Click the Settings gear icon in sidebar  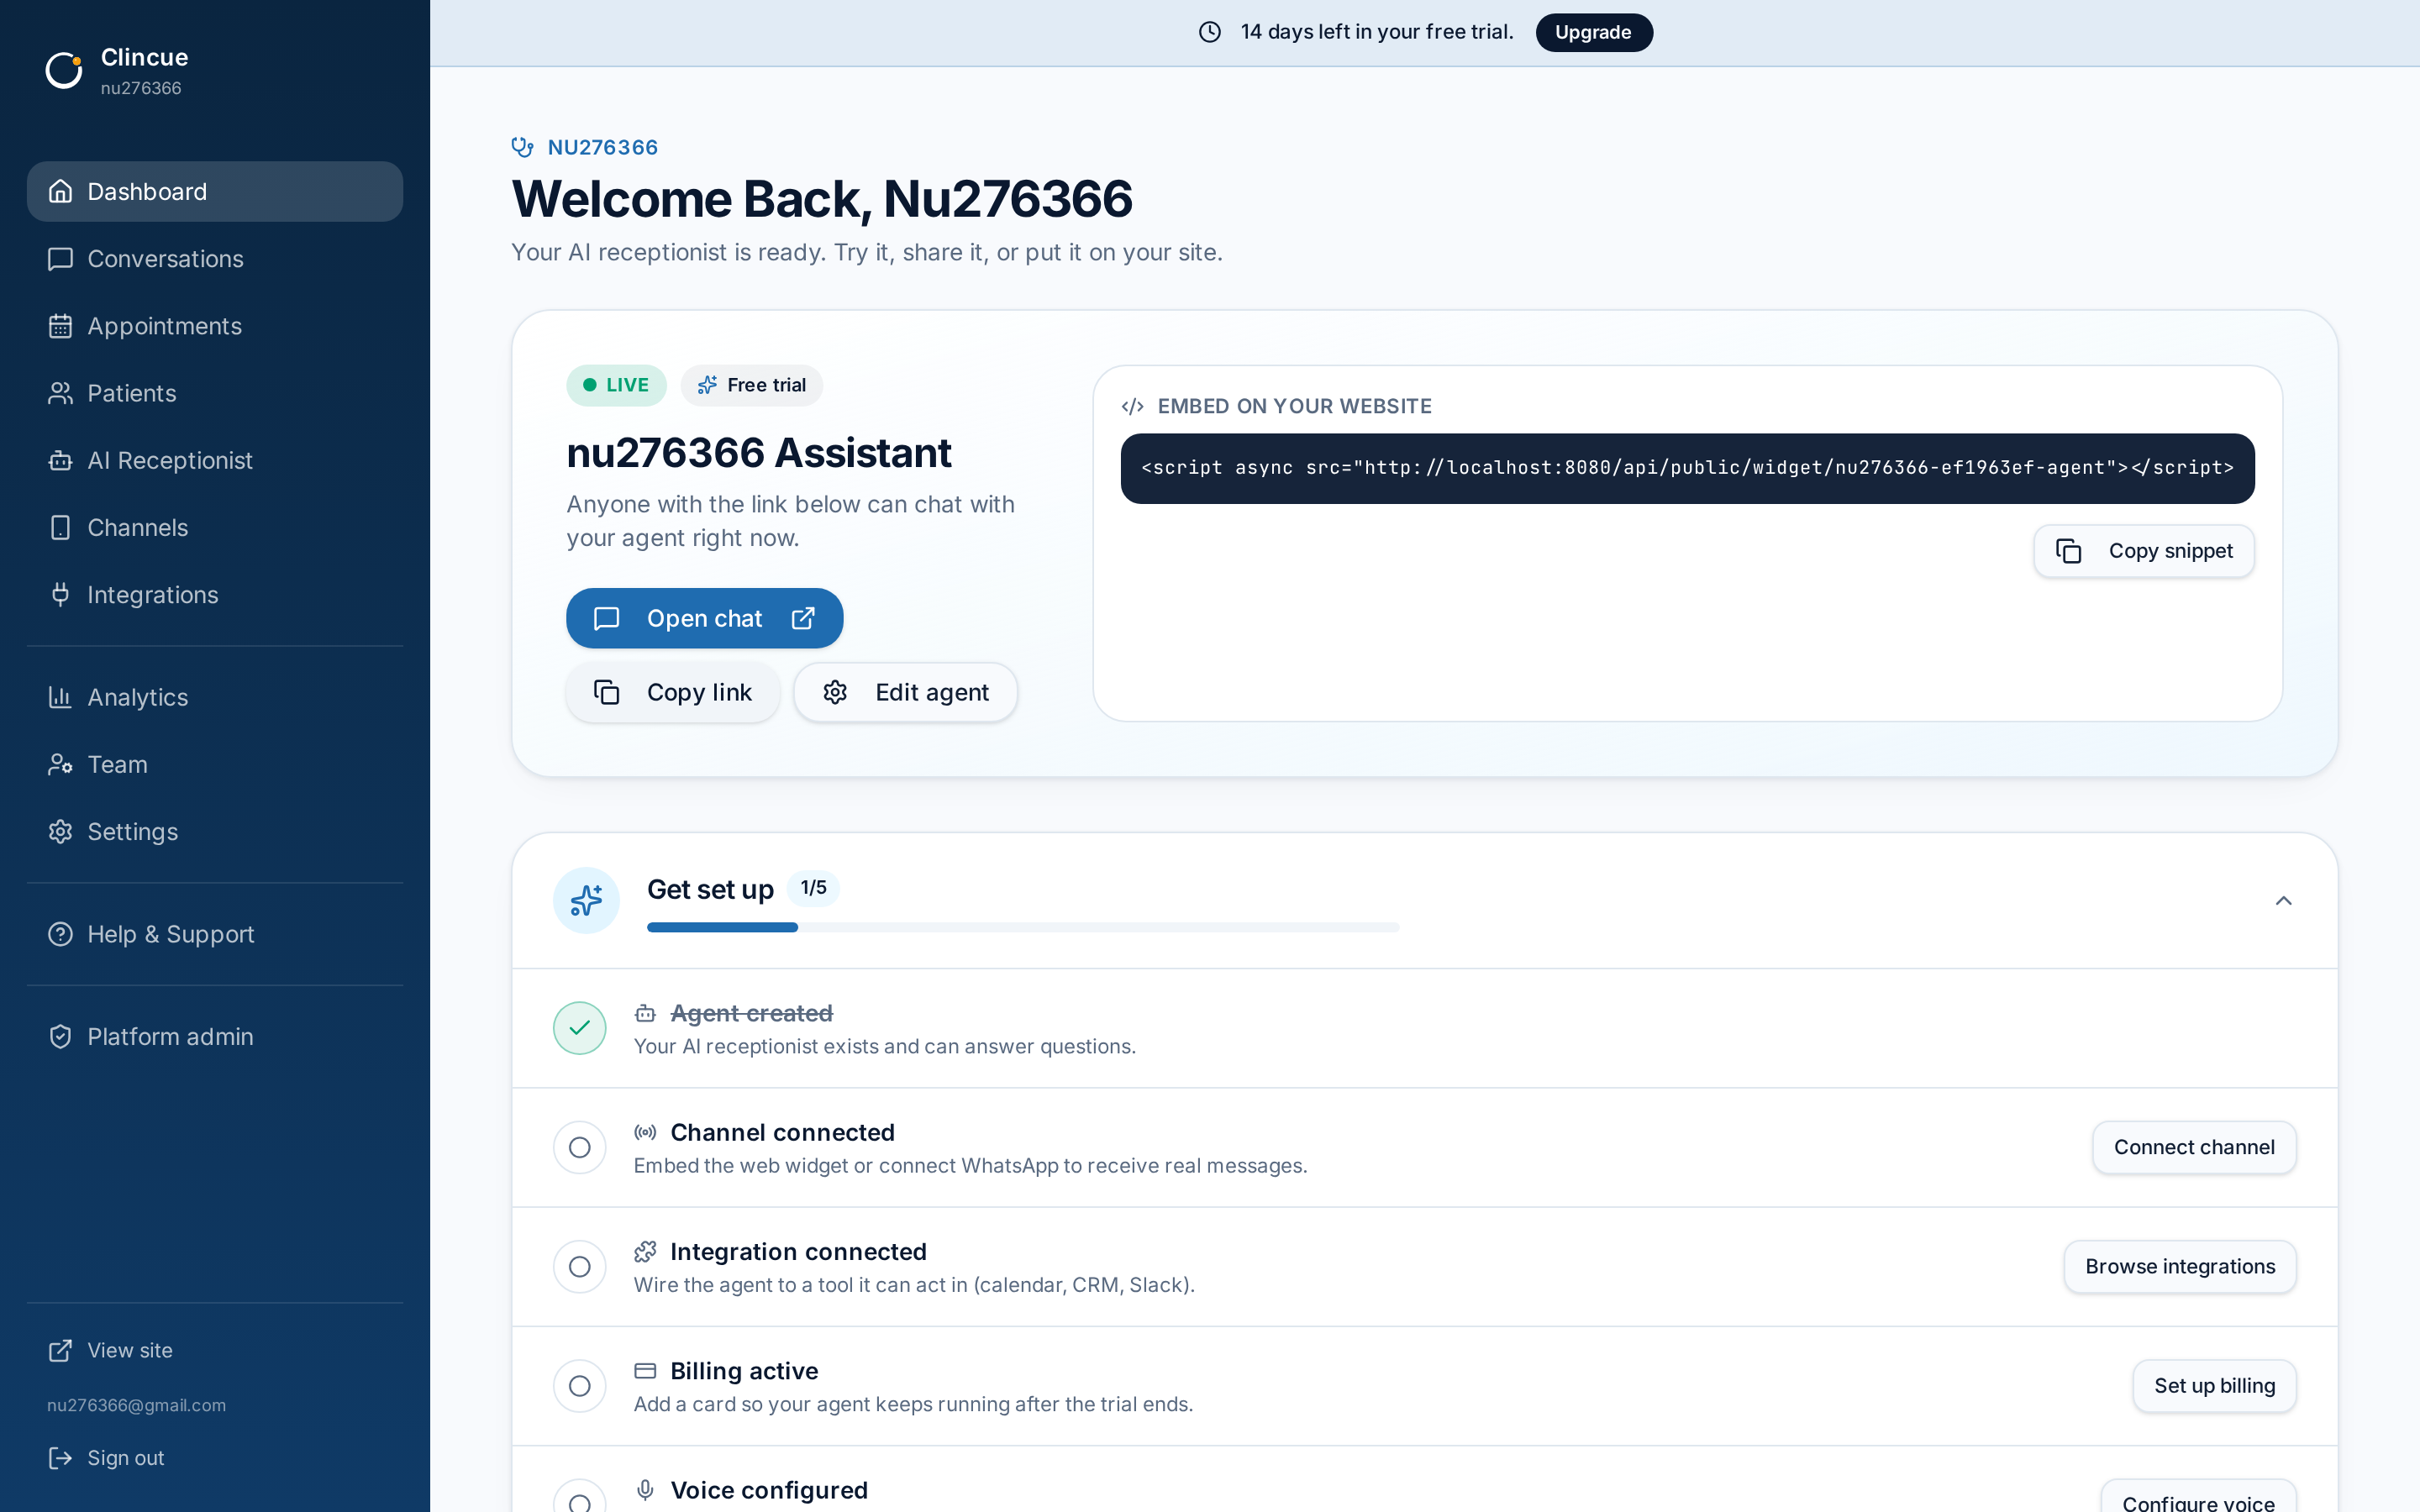pyautogui.click(x=61, y=831)
